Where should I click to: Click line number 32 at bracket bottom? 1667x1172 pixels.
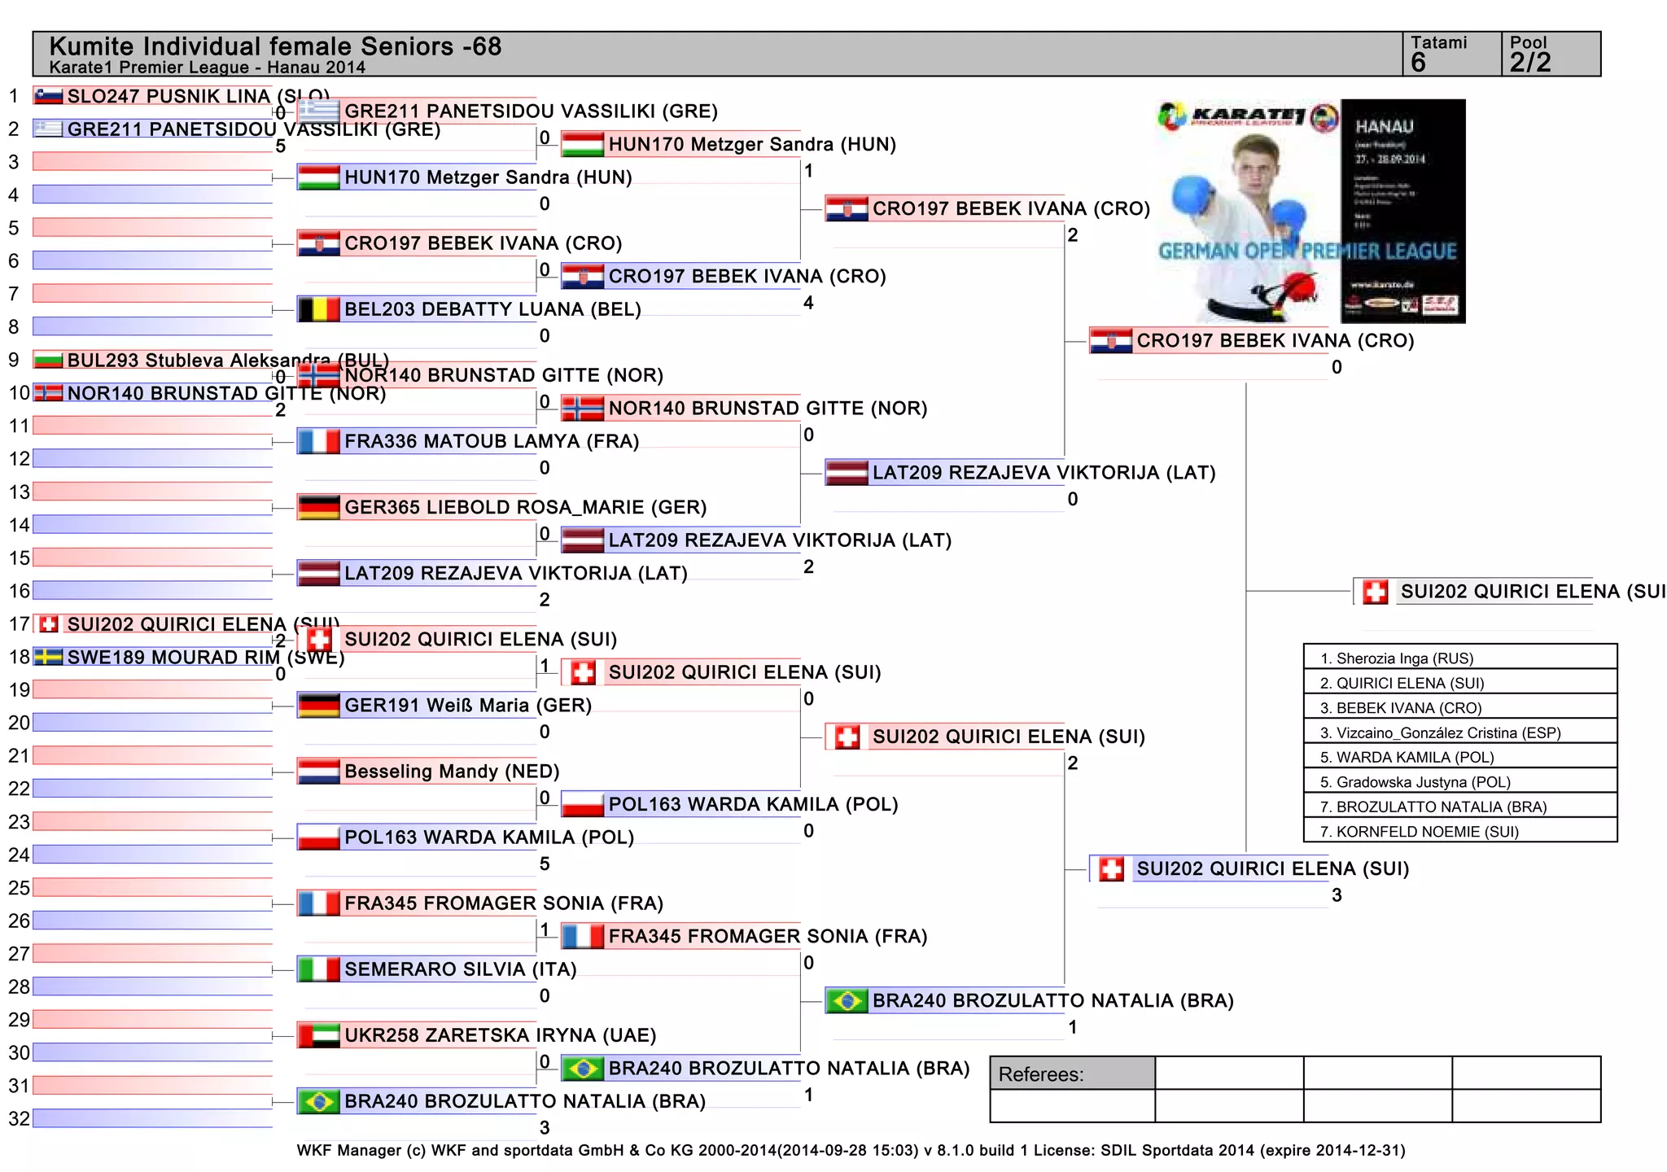pos(20,1118)
